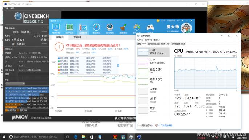Image resolution: width=249 pixels, height=140 pixels.
Task: Open Task View on the taskbar
Action: pos(67,137)
